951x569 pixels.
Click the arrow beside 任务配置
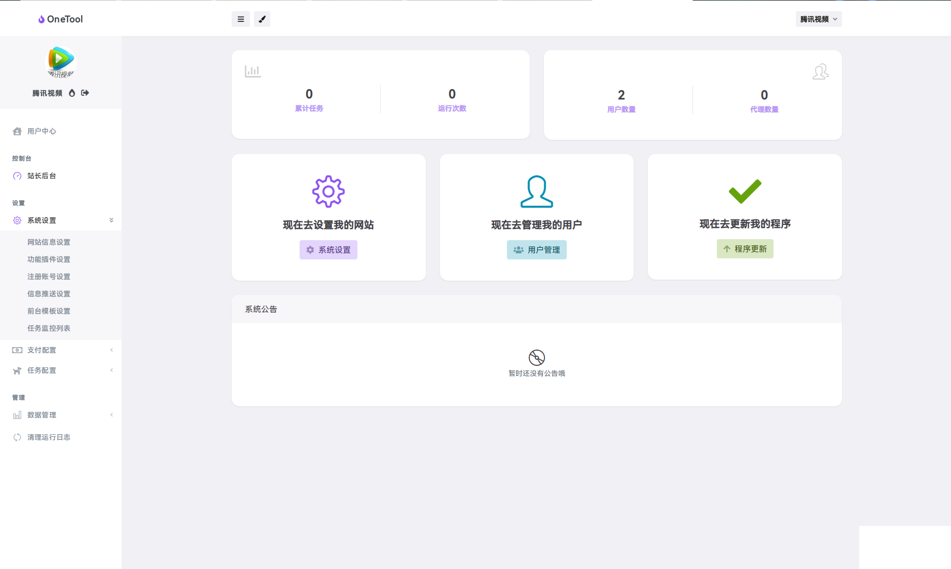112,370
